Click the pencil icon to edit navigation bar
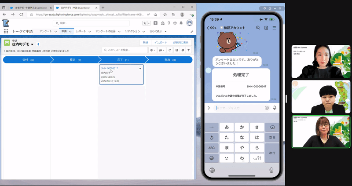The height and width of the screenshot is (186, 352). point(192,32)
